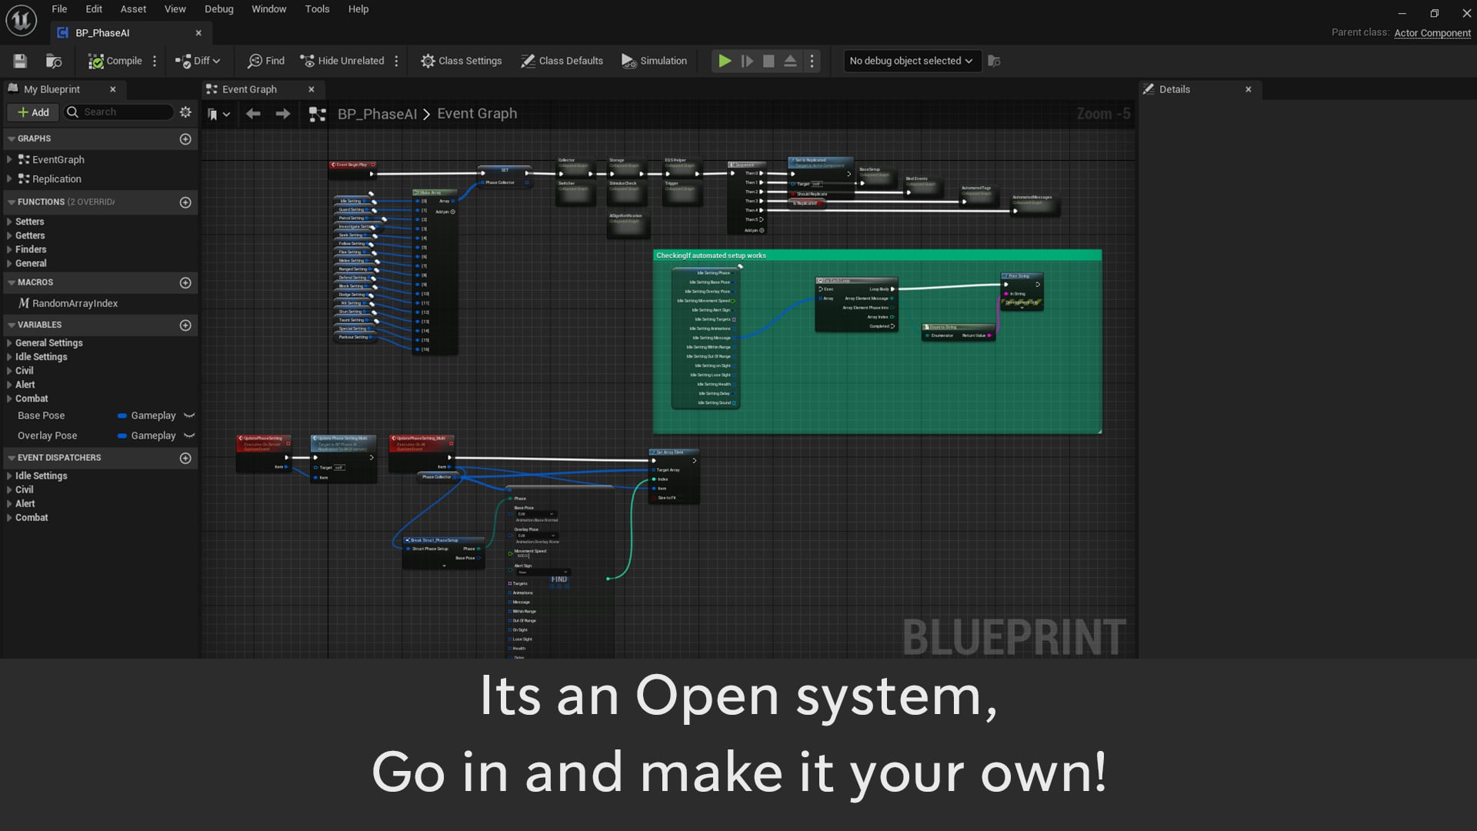
Task: Expand the Diff dropdown arrow
Action: tap(216, 61)
